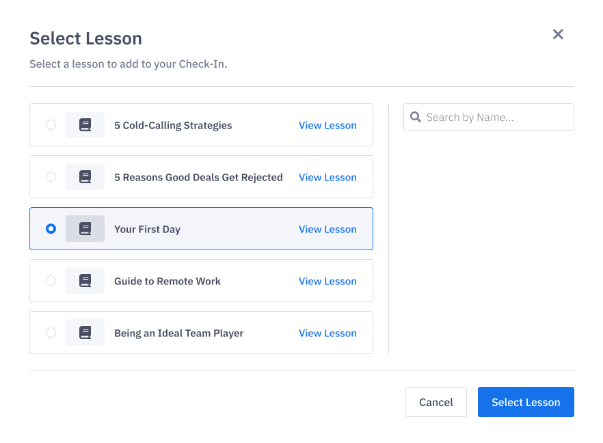Close the Select Lesson dialog with X

coord(558,34)
